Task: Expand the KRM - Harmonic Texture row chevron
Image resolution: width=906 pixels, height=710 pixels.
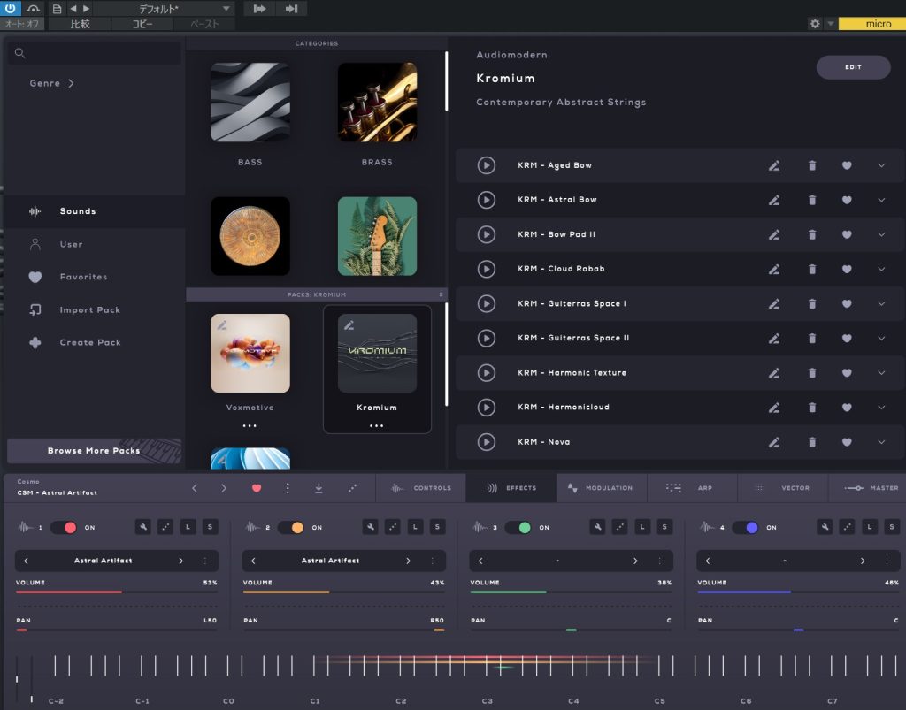Action: tap(881, 372)
